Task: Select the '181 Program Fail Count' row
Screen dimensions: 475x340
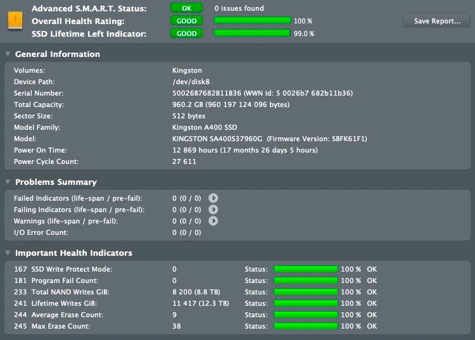Action: [237, 280]
